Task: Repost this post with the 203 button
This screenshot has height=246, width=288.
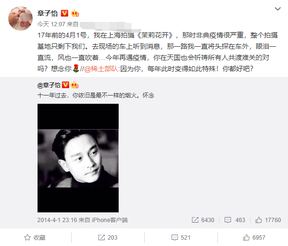Action: [108, 238]
